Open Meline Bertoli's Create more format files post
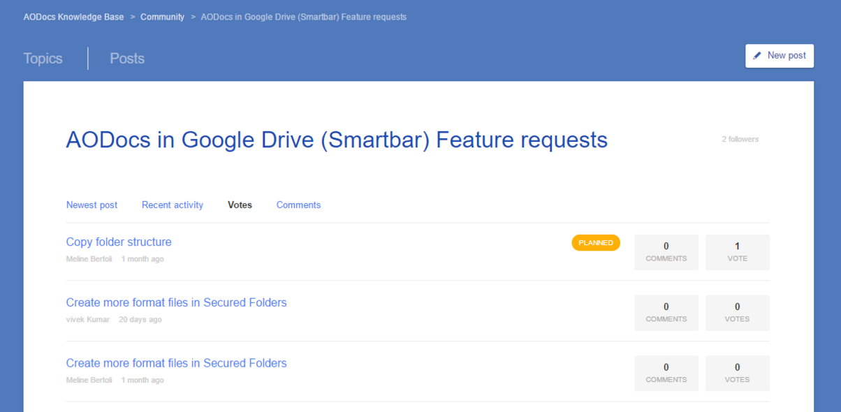Viewport: 841px width, 412px height. 176,364
